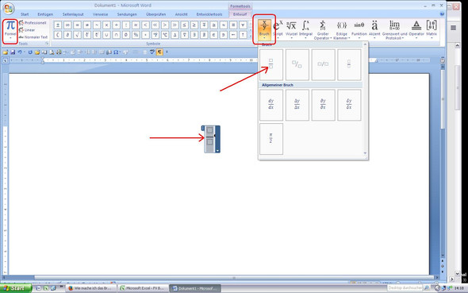Switch to the Seitenlayout ribbon tab
This screenshot has width=468, height=293.
[73, 14]
